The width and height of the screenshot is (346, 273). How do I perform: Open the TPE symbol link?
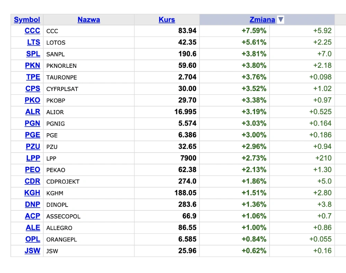click(33, 77)
